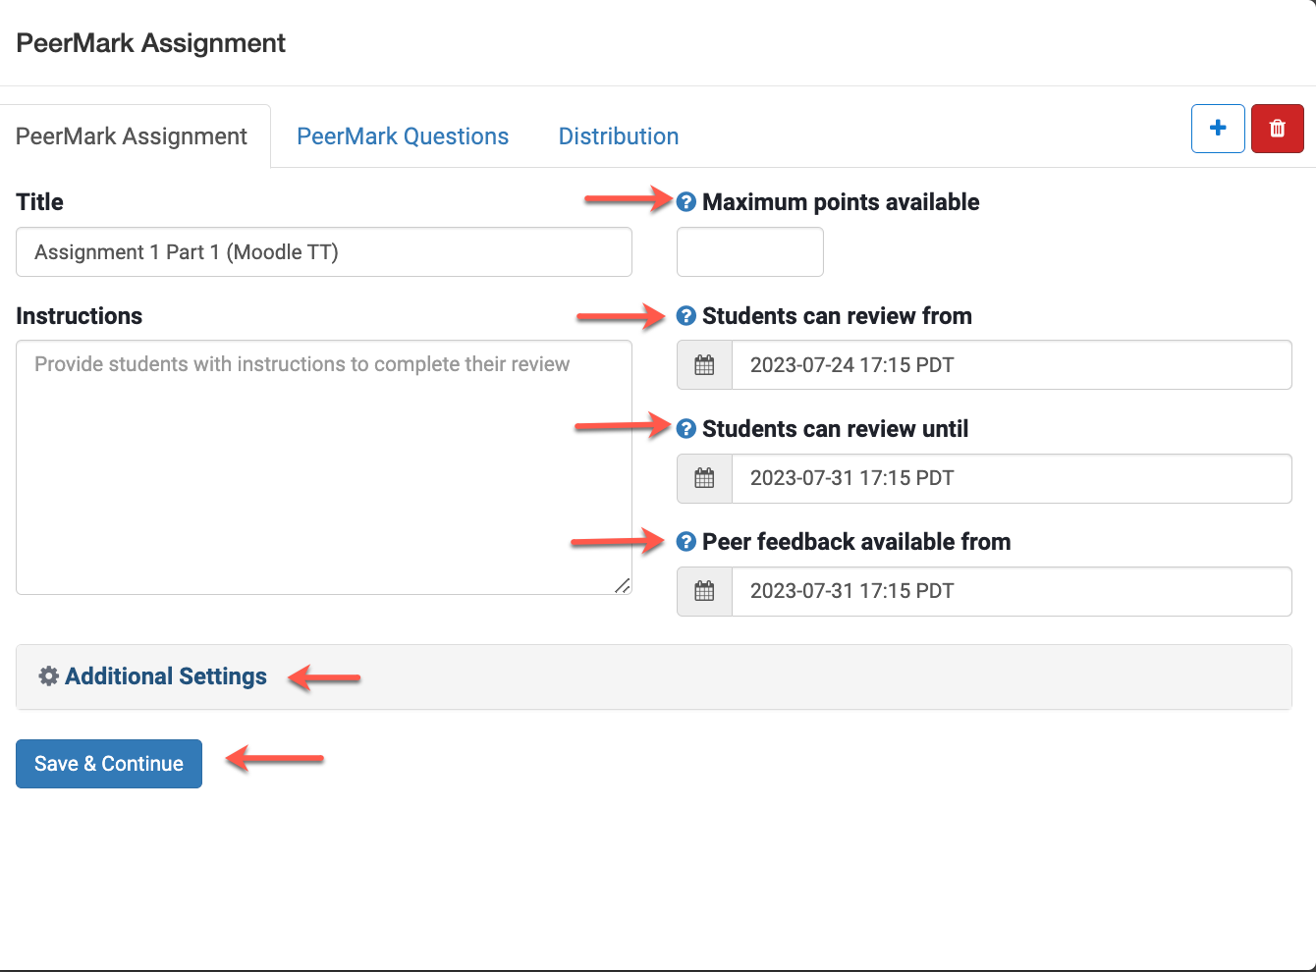This screenshot has height=972, width=1316.
Task: Click the Save & Continue button
Action: coord(109,764)
